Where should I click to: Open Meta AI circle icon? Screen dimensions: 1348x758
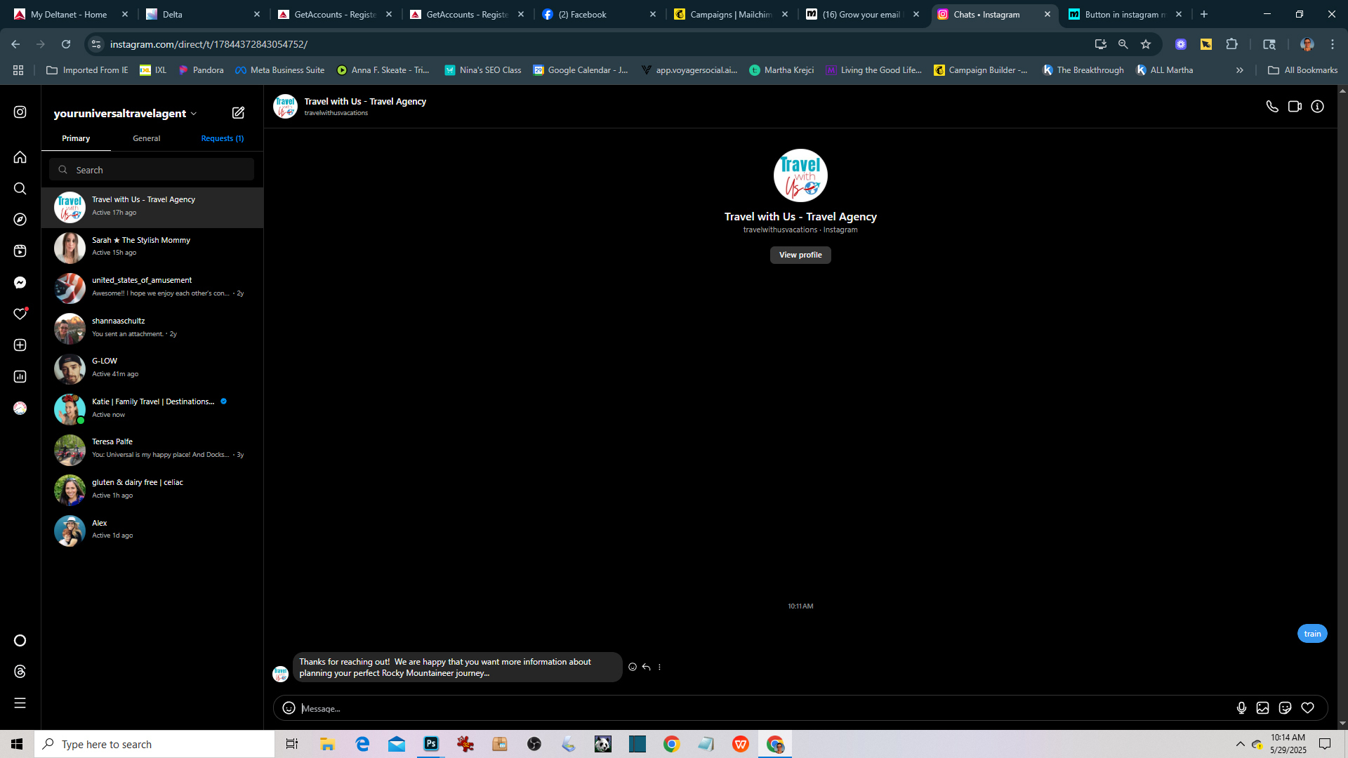click(20, 641)
